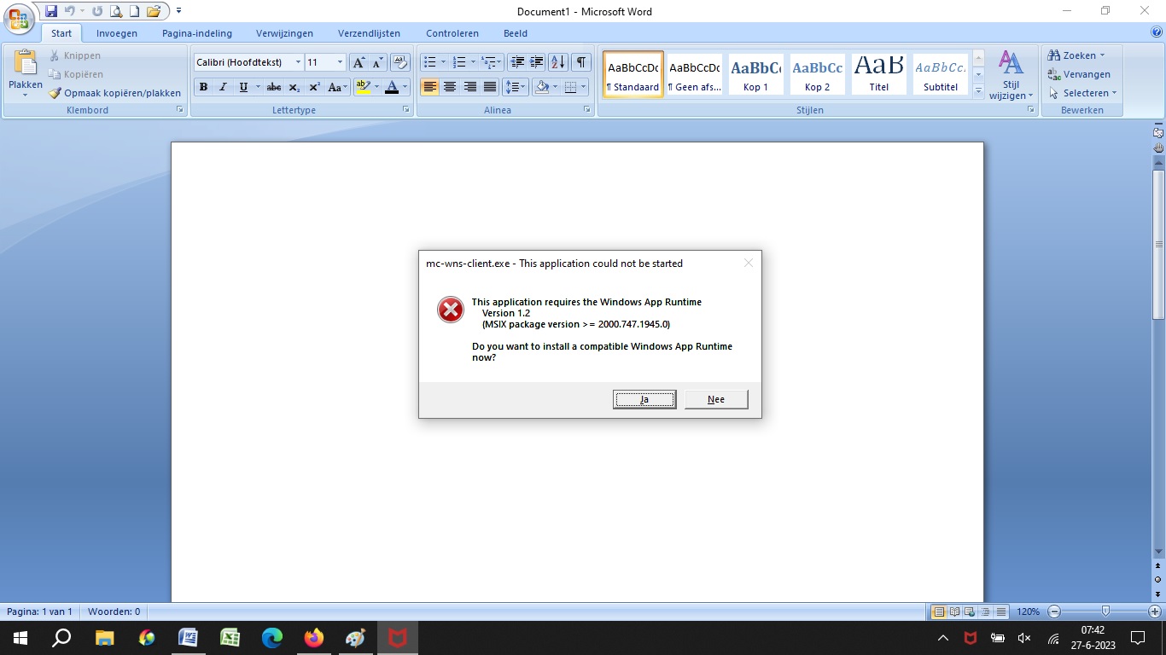Zoom in with the plus button
Viewport: 1166px width, 655px height.
(x=1155, y=612)
